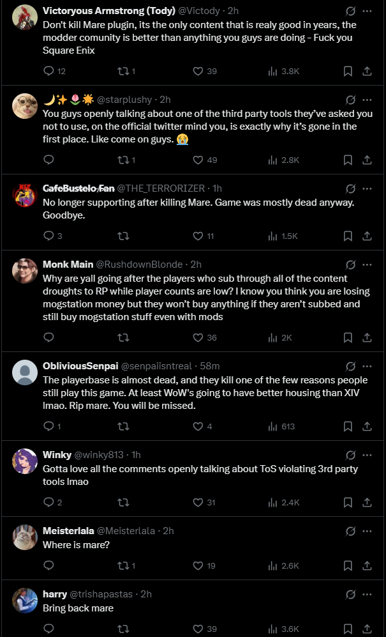View analytics of harry's tweet
The width and height of the screenshot is (386, 637).
pyautogui.click(x=273, y=629)
